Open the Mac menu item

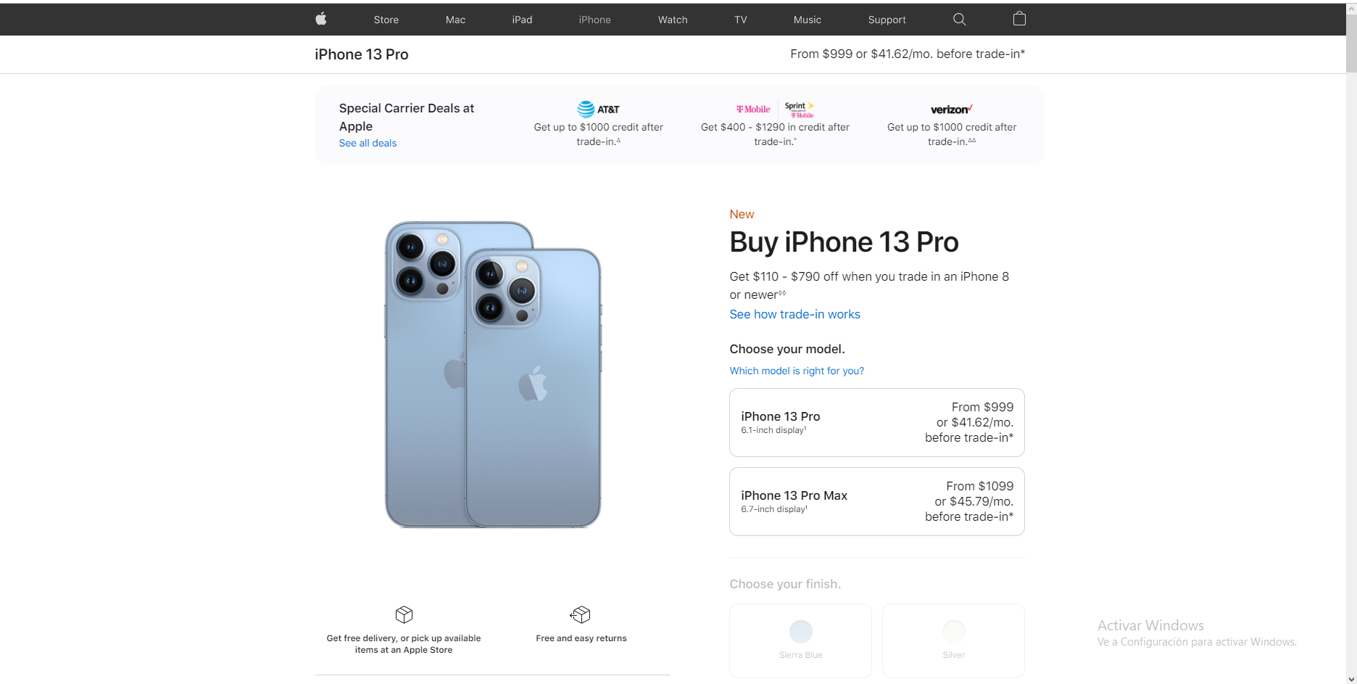(455, 20)
